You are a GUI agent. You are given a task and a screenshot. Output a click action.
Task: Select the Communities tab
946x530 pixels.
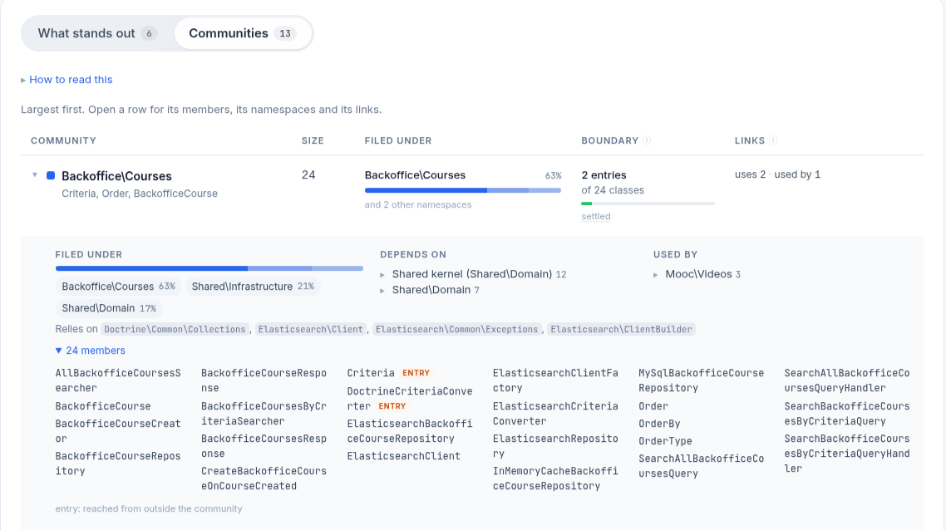(x=243, y=33)
